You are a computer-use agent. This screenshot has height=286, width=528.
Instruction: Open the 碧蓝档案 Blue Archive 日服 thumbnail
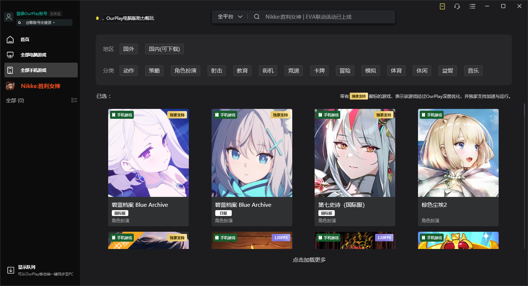pos(252,153)
